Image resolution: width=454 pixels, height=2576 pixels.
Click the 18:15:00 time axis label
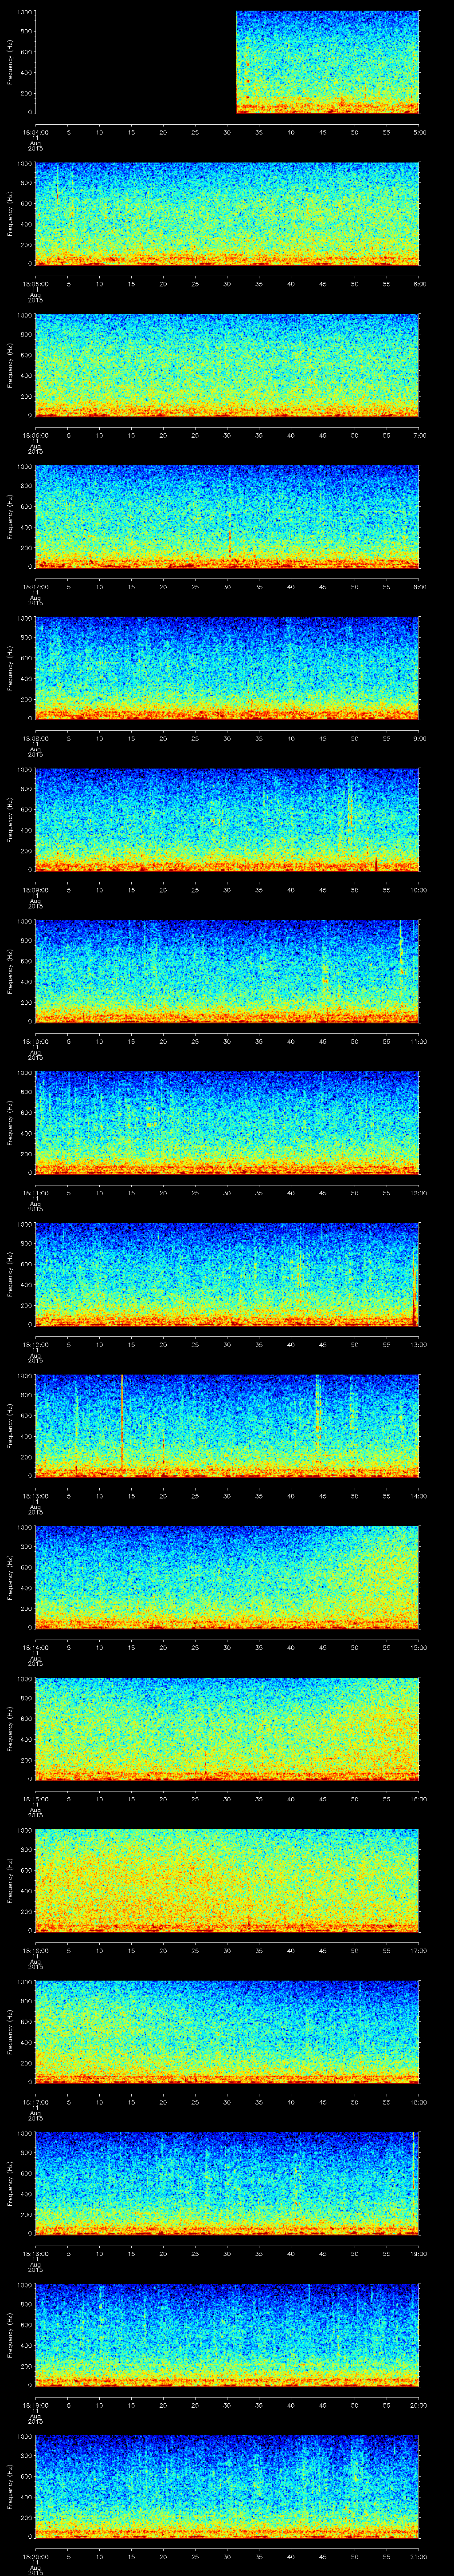point(35,1799)
